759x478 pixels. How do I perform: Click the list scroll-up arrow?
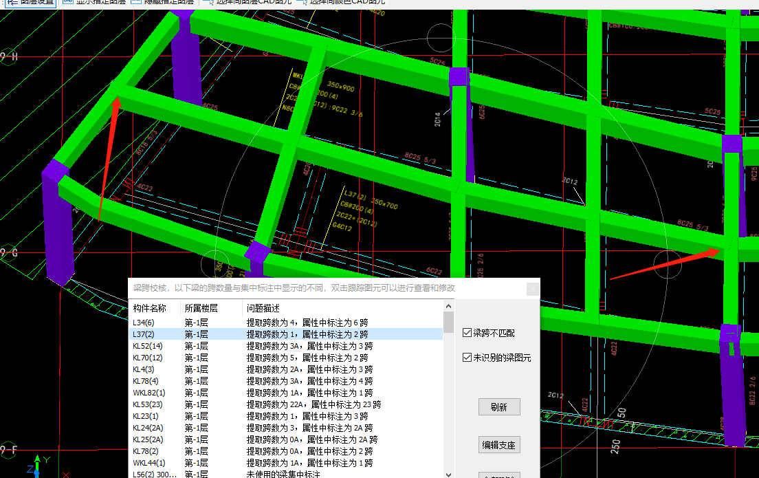point(449,307)
